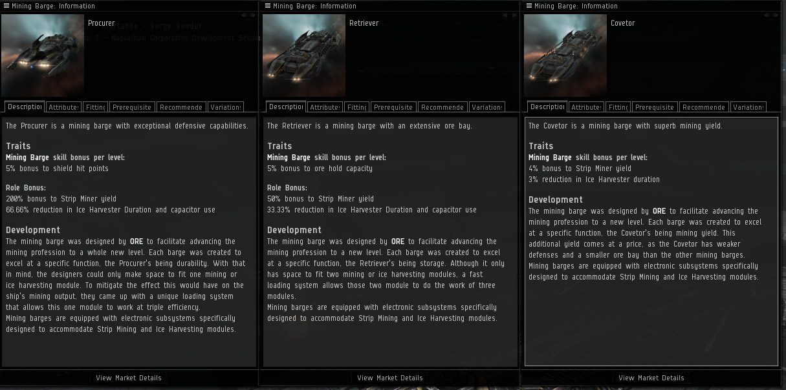Open the Recommended tab for Covetor

click(x=704, y=107)
